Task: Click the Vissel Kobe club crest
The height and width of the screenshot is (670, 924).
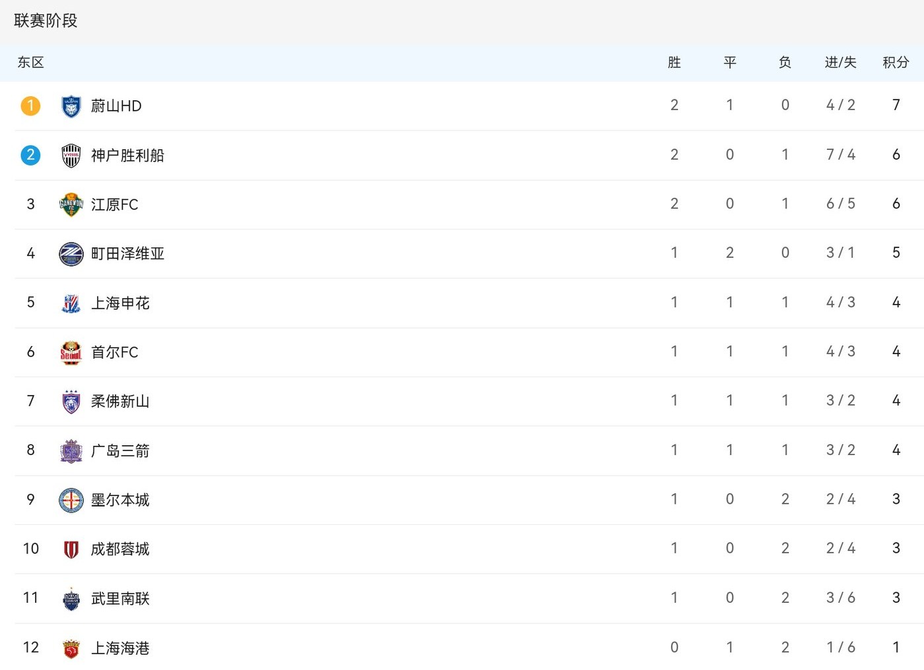Action: [71, 156]
